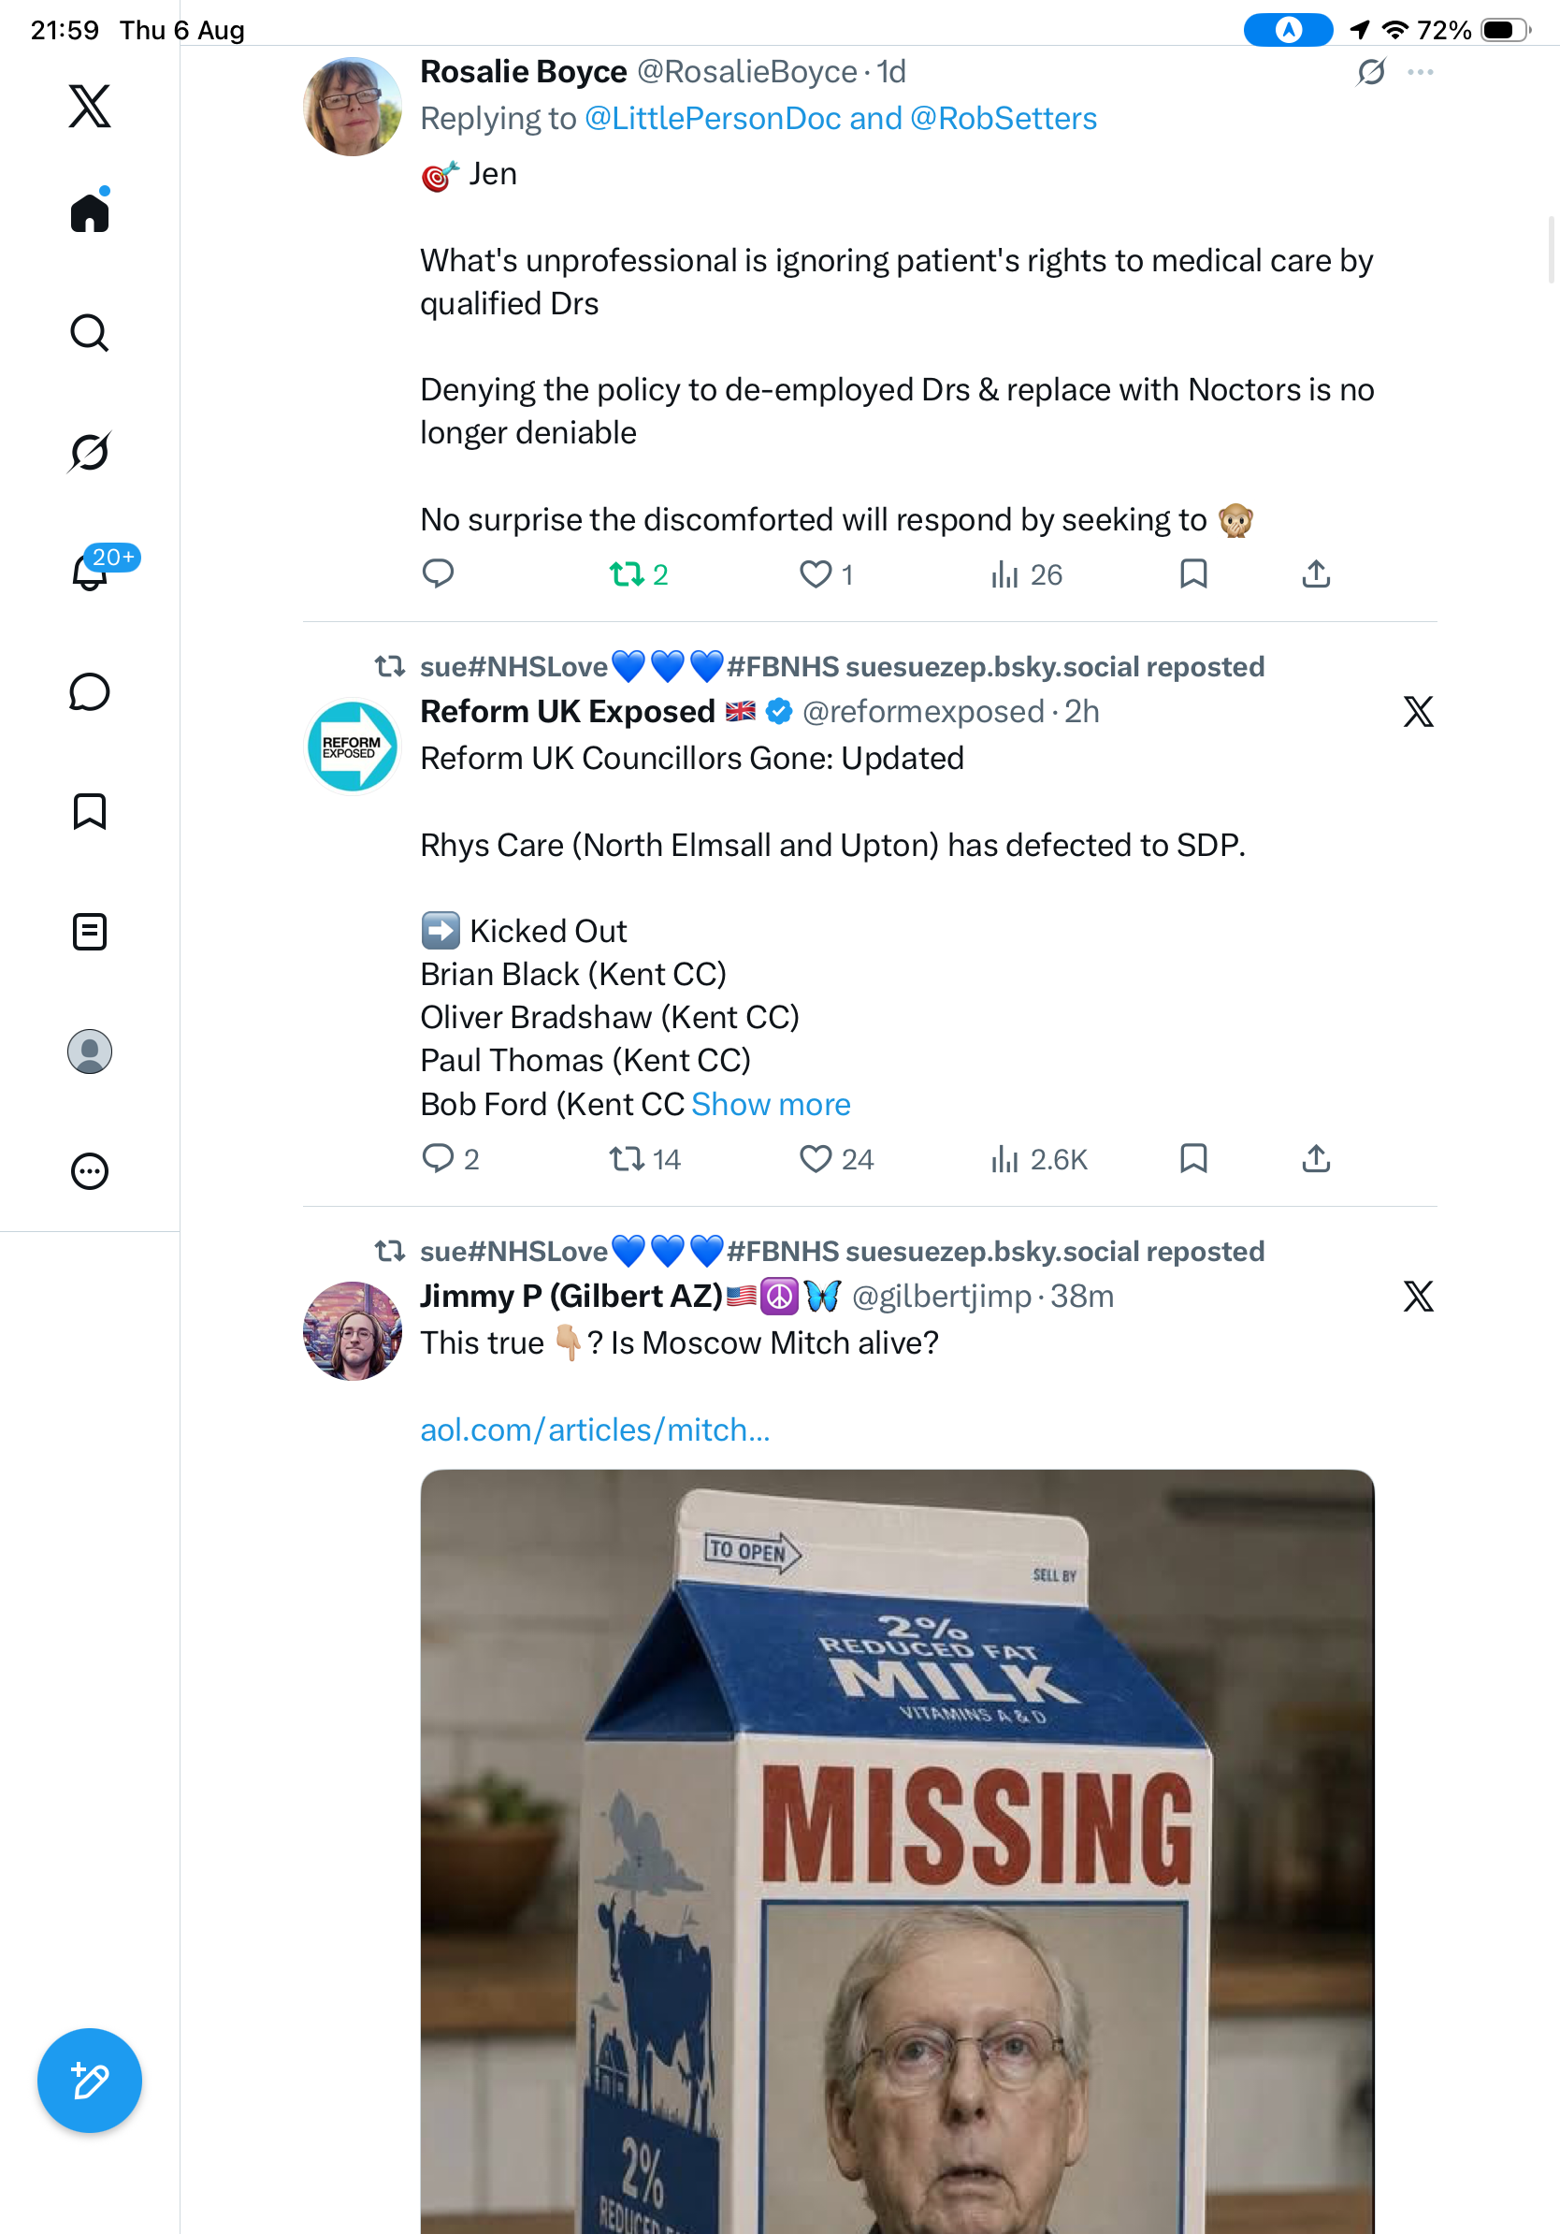Open aol.com/articles/mitch link
Image resolution: width=1560 pixels, height=2234 pixels.
(595, 1429)
